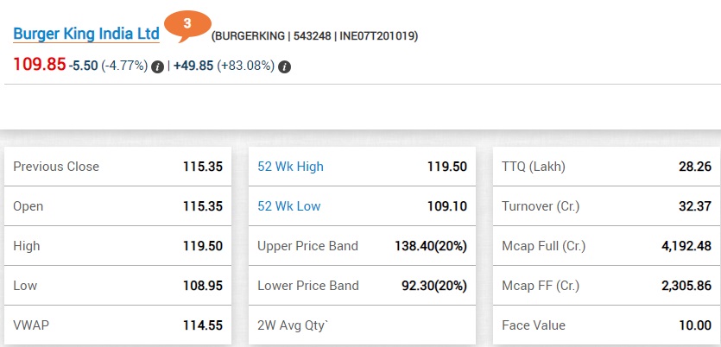Image resolution: width=721 pixels, height=347 pixels.
Task: Click the Face Value row
Action: 605,325
